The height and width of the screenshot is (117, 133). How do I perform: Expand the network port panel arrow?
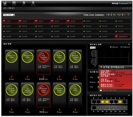129,95
